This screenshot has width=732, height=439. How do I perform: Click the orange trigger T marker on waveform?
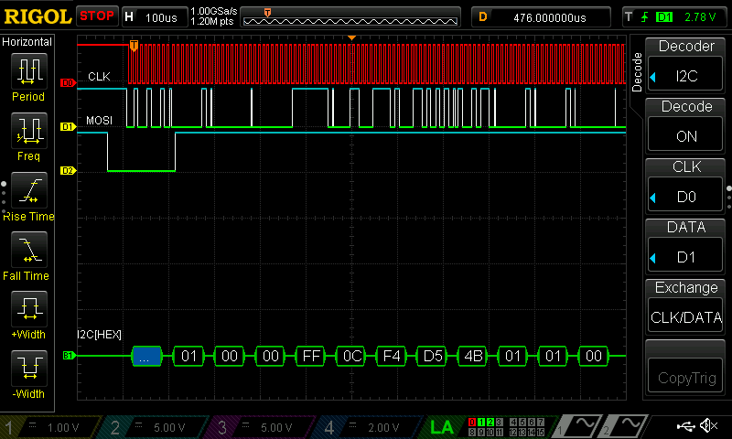pos(134,46)
